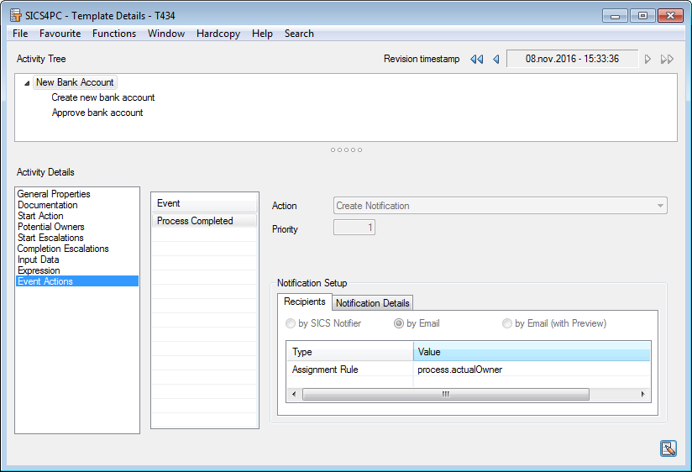This screenshot has width=692, height=472.
Task: Choose by Email (with Preview) option
Action: 507,323
